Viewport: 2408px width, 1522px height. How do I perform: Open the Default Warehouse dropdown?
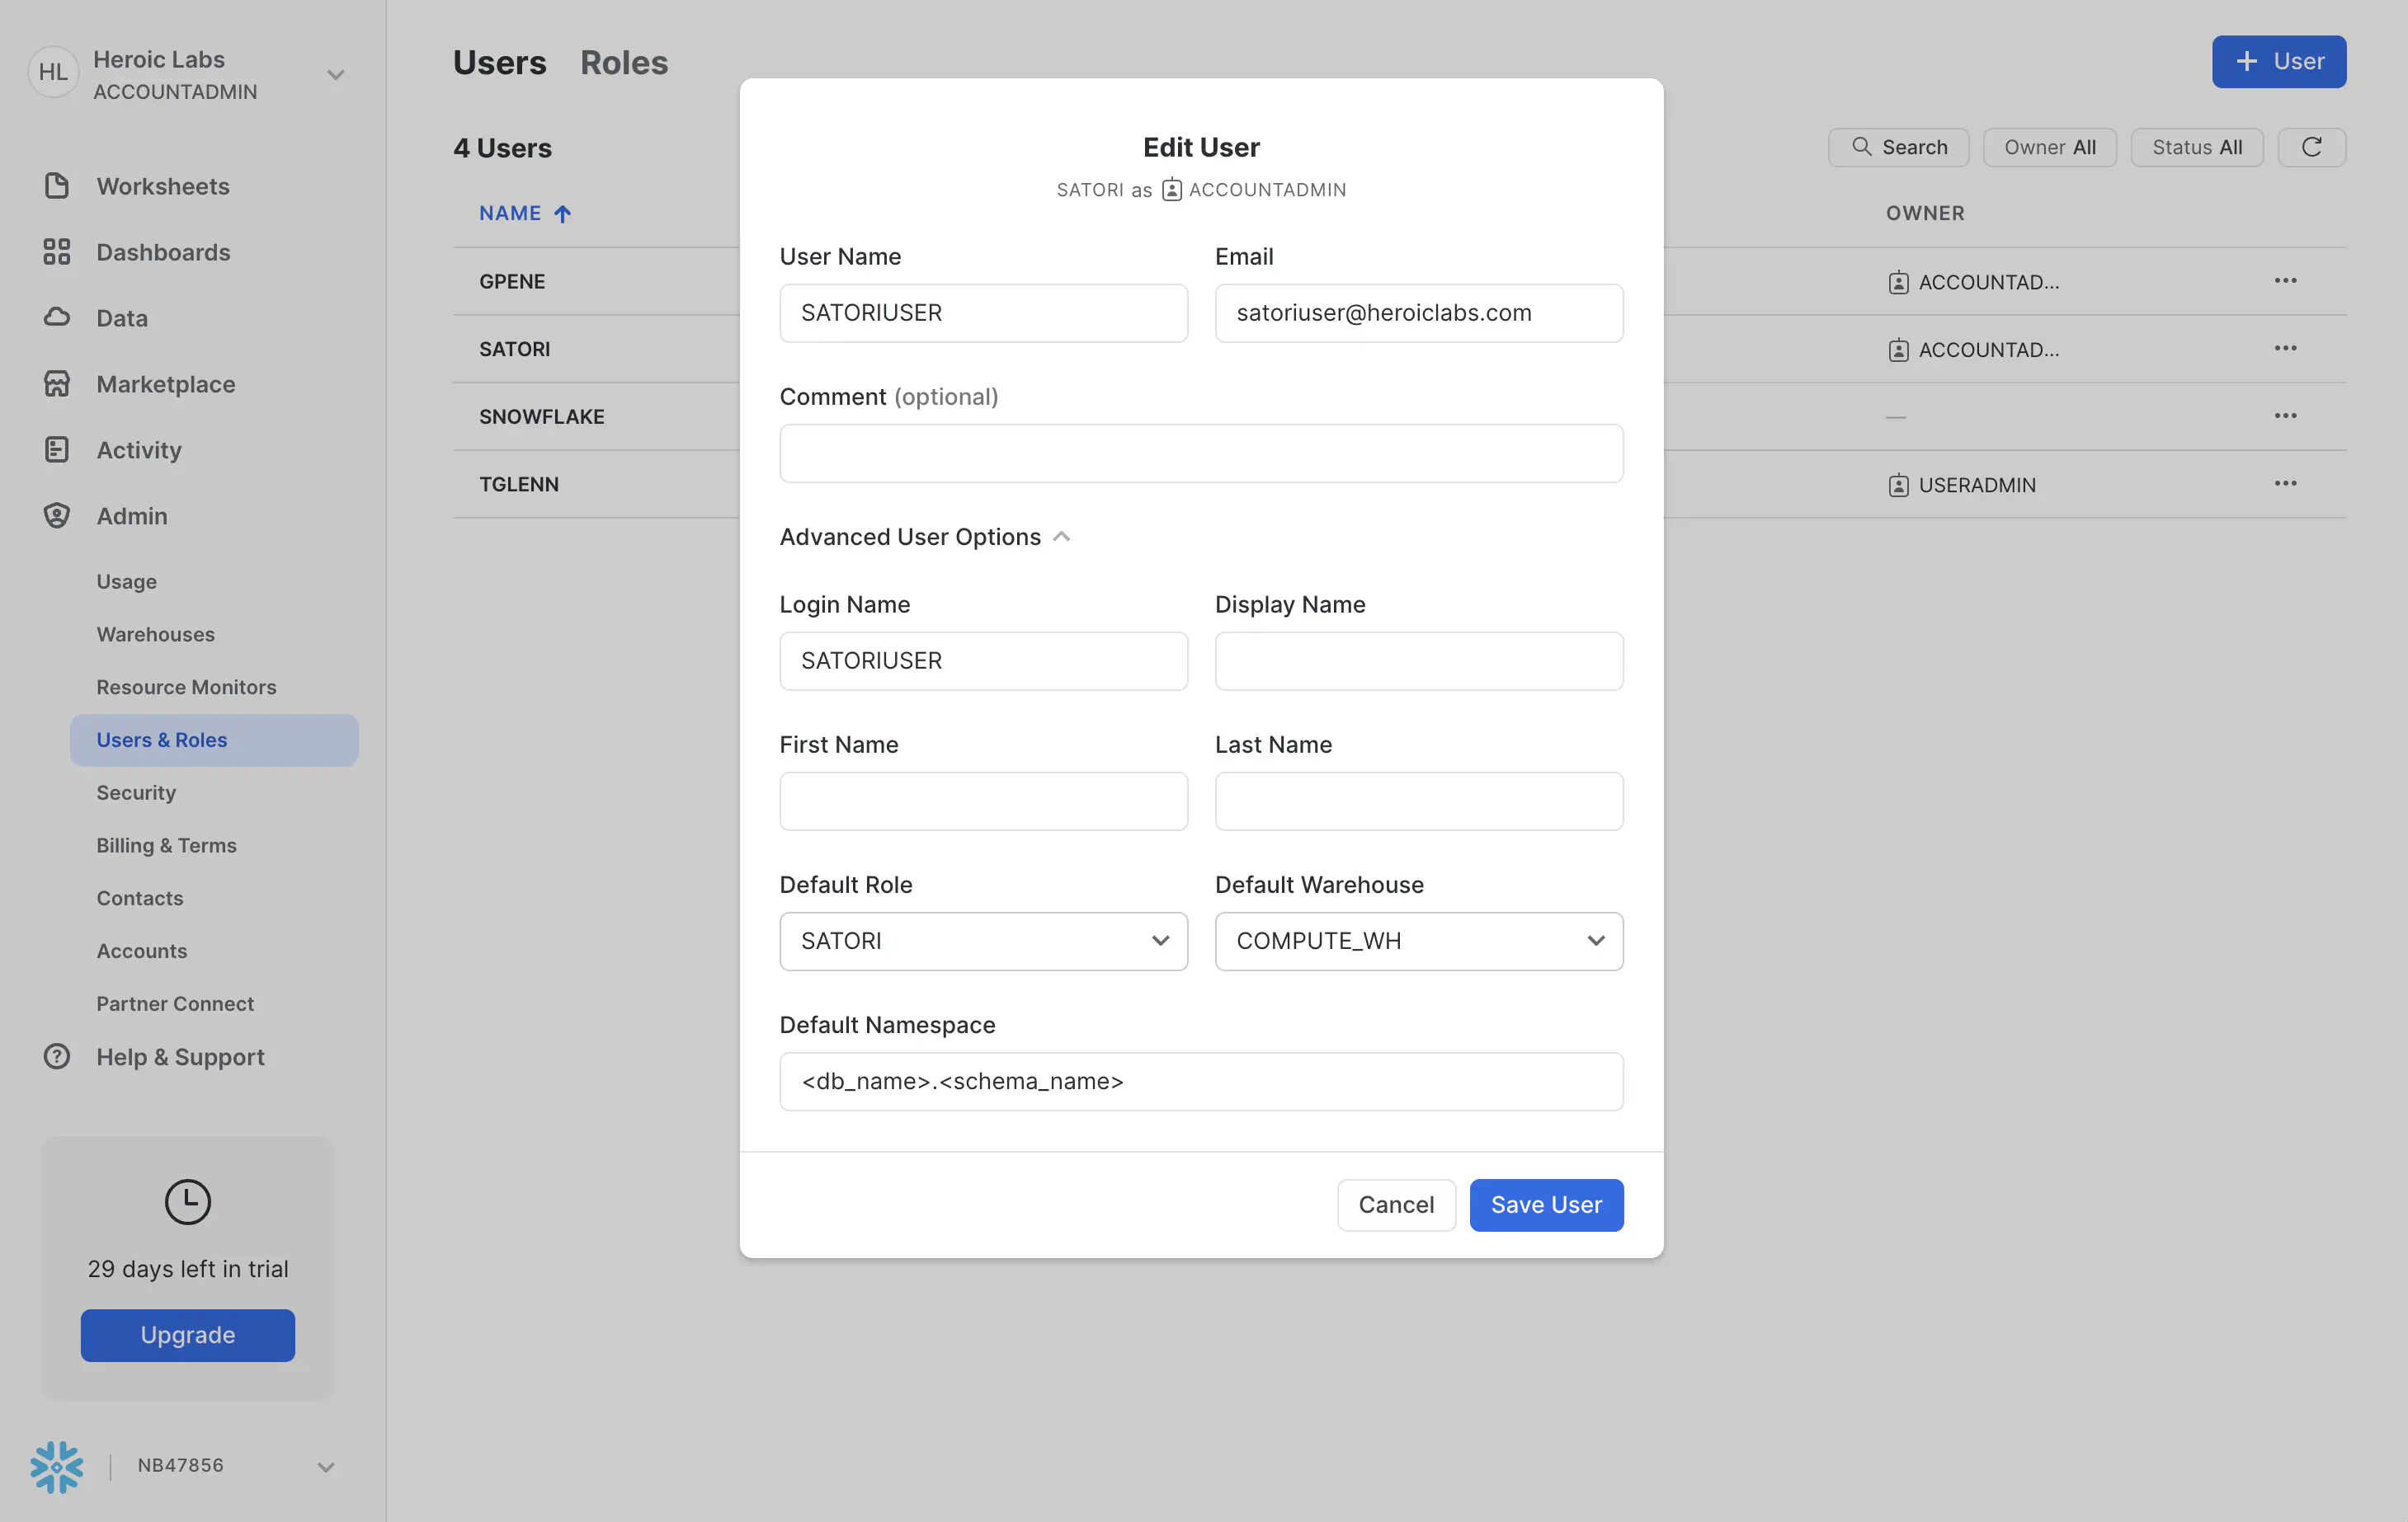coord(1418,941)
